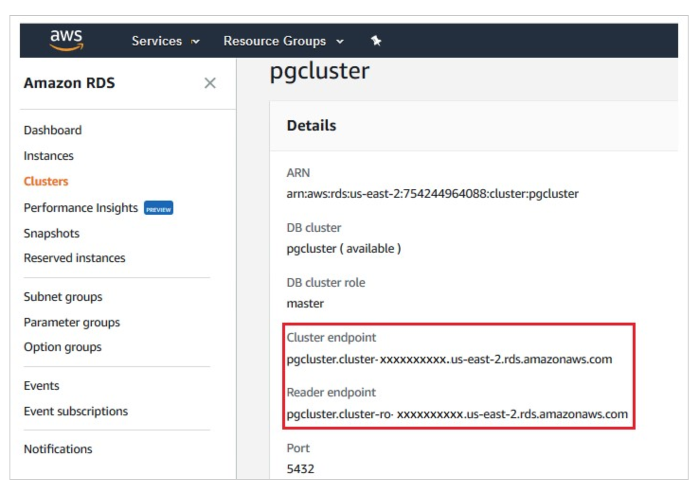The image size is (699, 492).
Task: Open Subnet groups page
Action: (x=63, y=297)
